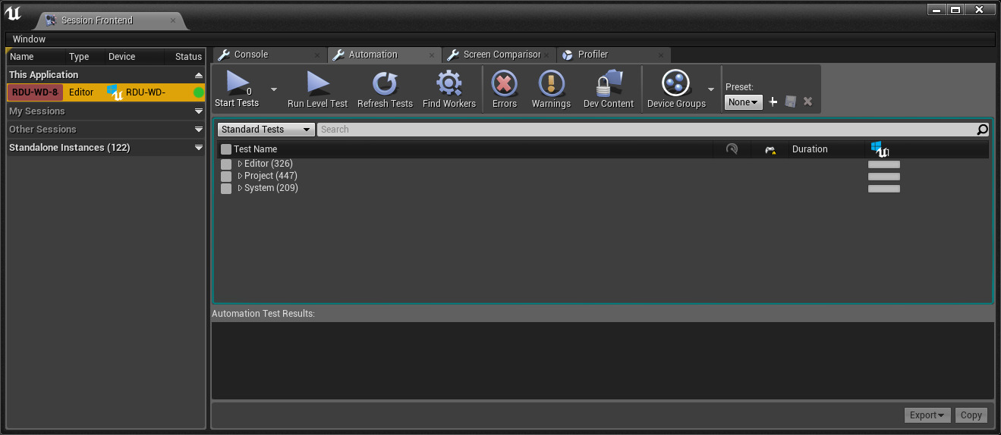Screen dimensions: 1001x435
Task: Close the Session Frontend tab
Action: click(x=173, y=20)
